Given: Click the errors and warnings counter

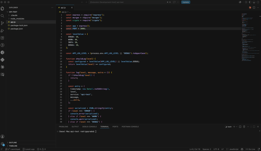Looking at the screenshot, I should (x=41, y=149).
